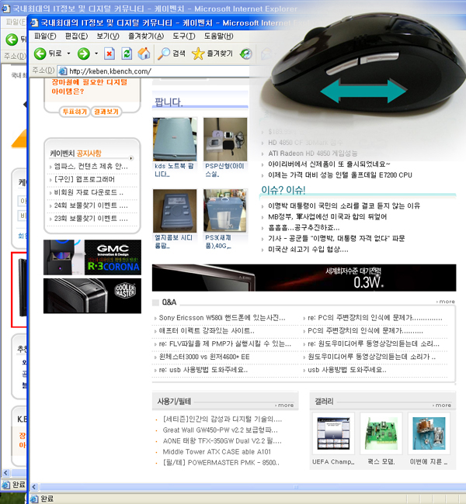Click the GMC R-3 CORONA banner
Image resolution: width=466 pixels, height=504 pixels.
(92, 257)
